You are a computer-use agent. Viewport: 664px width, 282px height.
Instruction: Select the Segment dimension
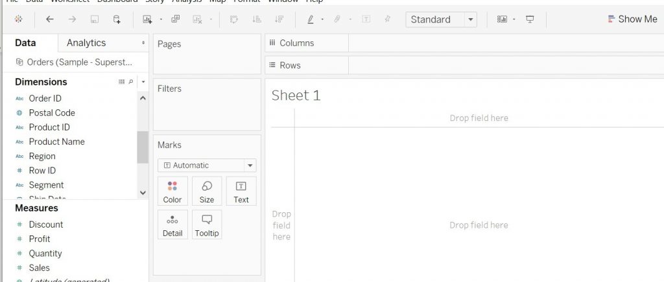coord(46,185)
